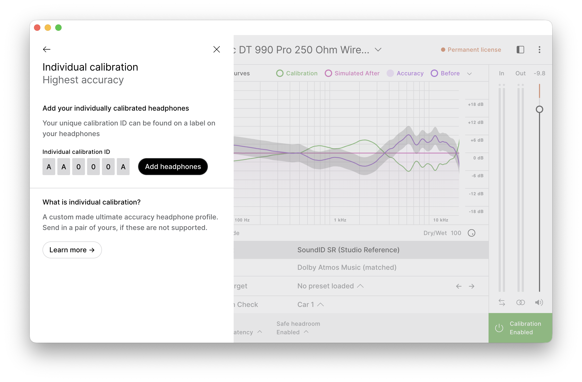Expand the DT 990 Pro headphone profile dropdown

click(378, 50)
